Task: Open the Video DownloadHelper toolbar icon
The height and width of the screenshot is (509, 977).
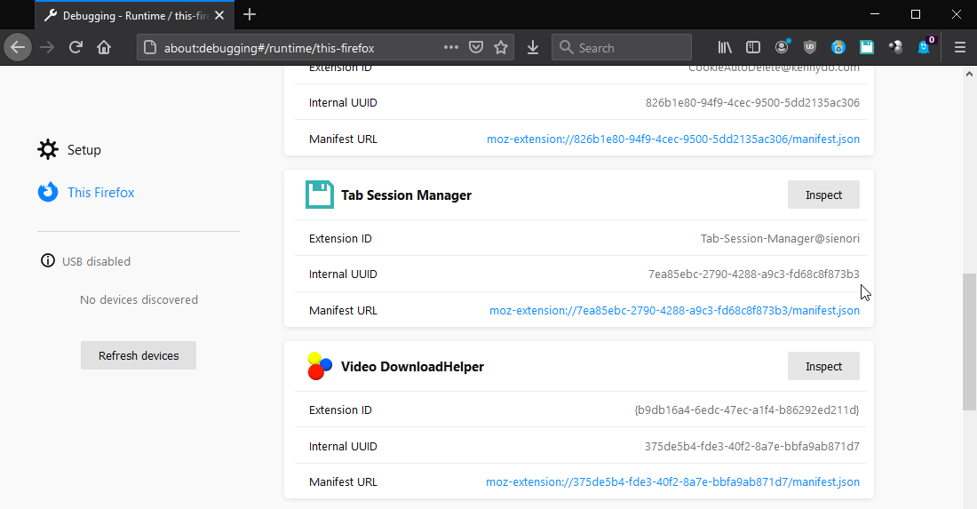Action: coord(895,47)
